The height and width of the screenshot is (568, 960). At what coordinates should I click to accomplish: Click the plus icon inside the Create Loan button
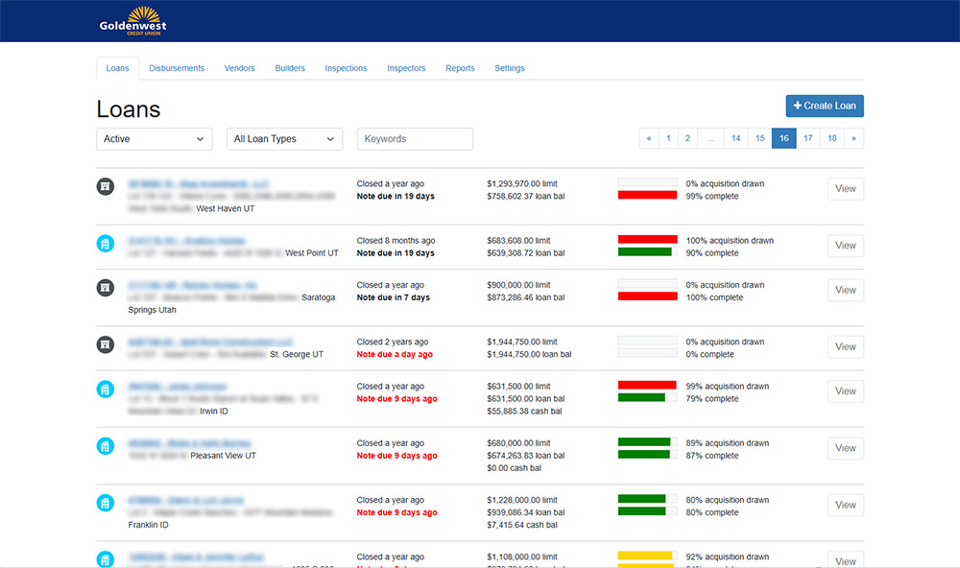[x=796, y=106]
